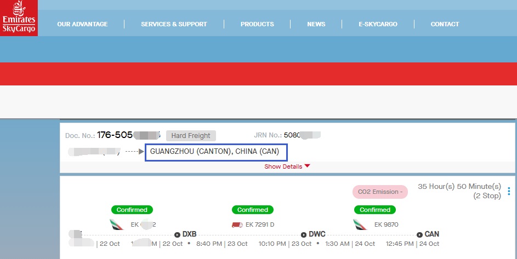Select the CAN stop marker
The width and height of the screenshot is (517, 259).
pos(419,234)
